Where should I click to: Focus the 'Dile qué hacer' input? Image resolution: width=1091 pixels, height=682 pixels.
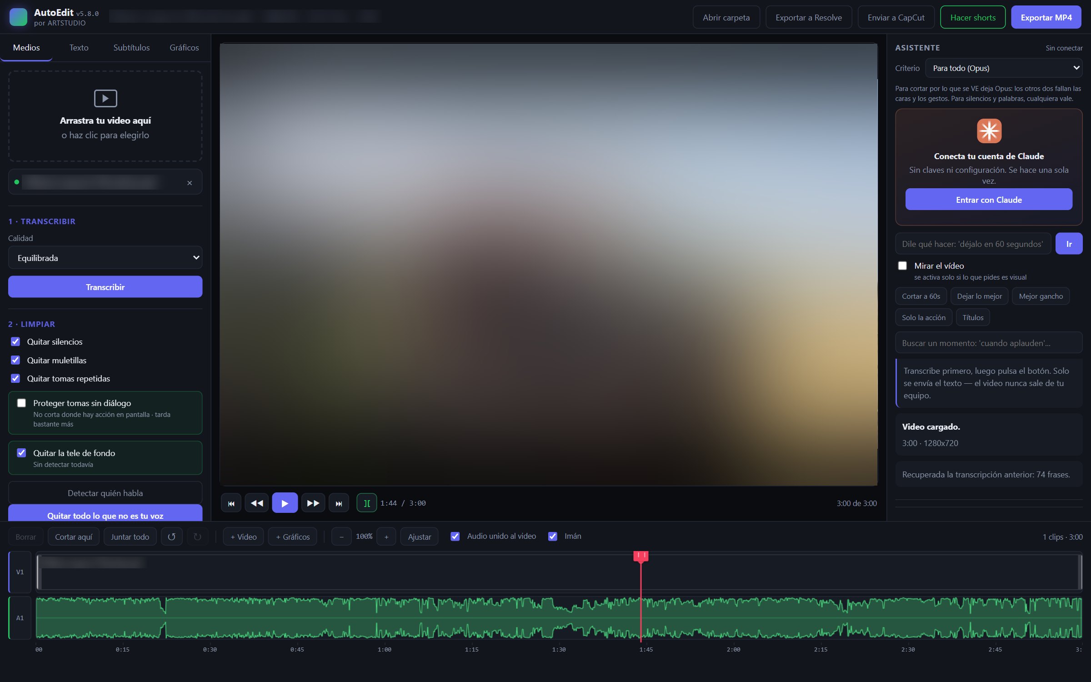pos(973,244)
